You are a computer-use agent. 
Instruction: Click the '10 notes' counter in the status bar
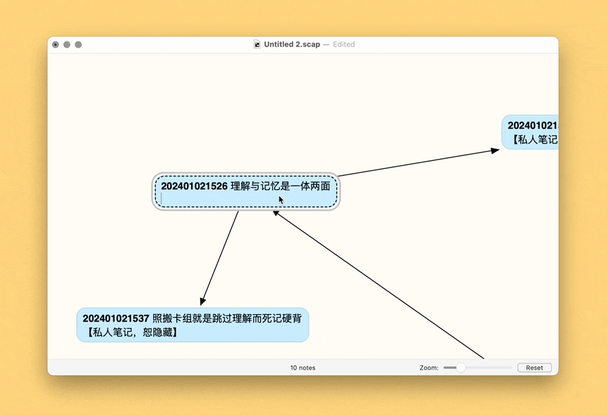(x=303, y=368)
